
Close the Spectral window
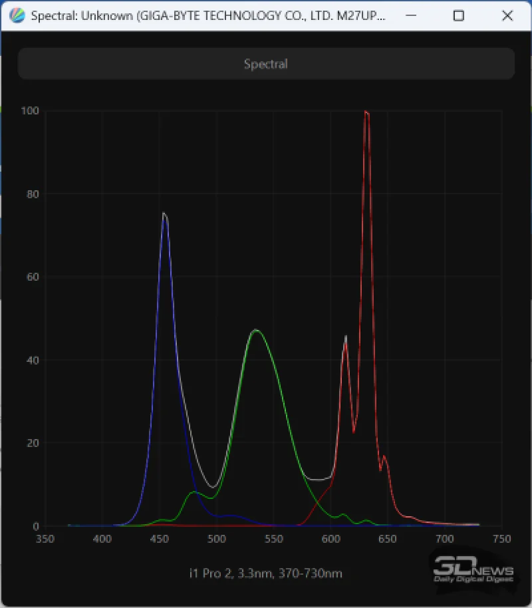pyautogui.click(x=507, y=16)
